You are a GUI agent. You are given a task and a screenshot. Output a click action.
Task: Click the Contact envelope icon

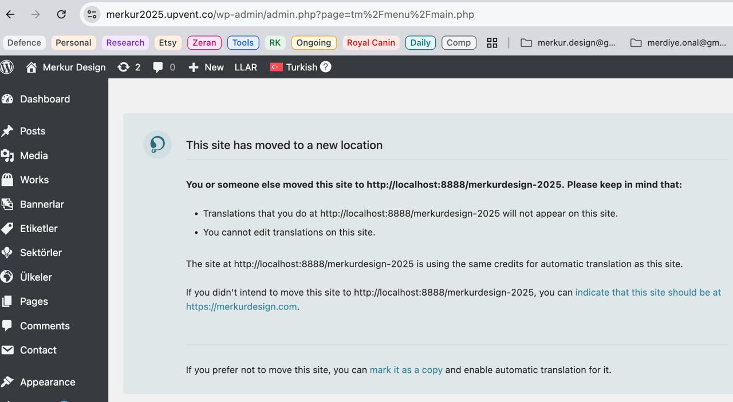[x=7, y=350]
